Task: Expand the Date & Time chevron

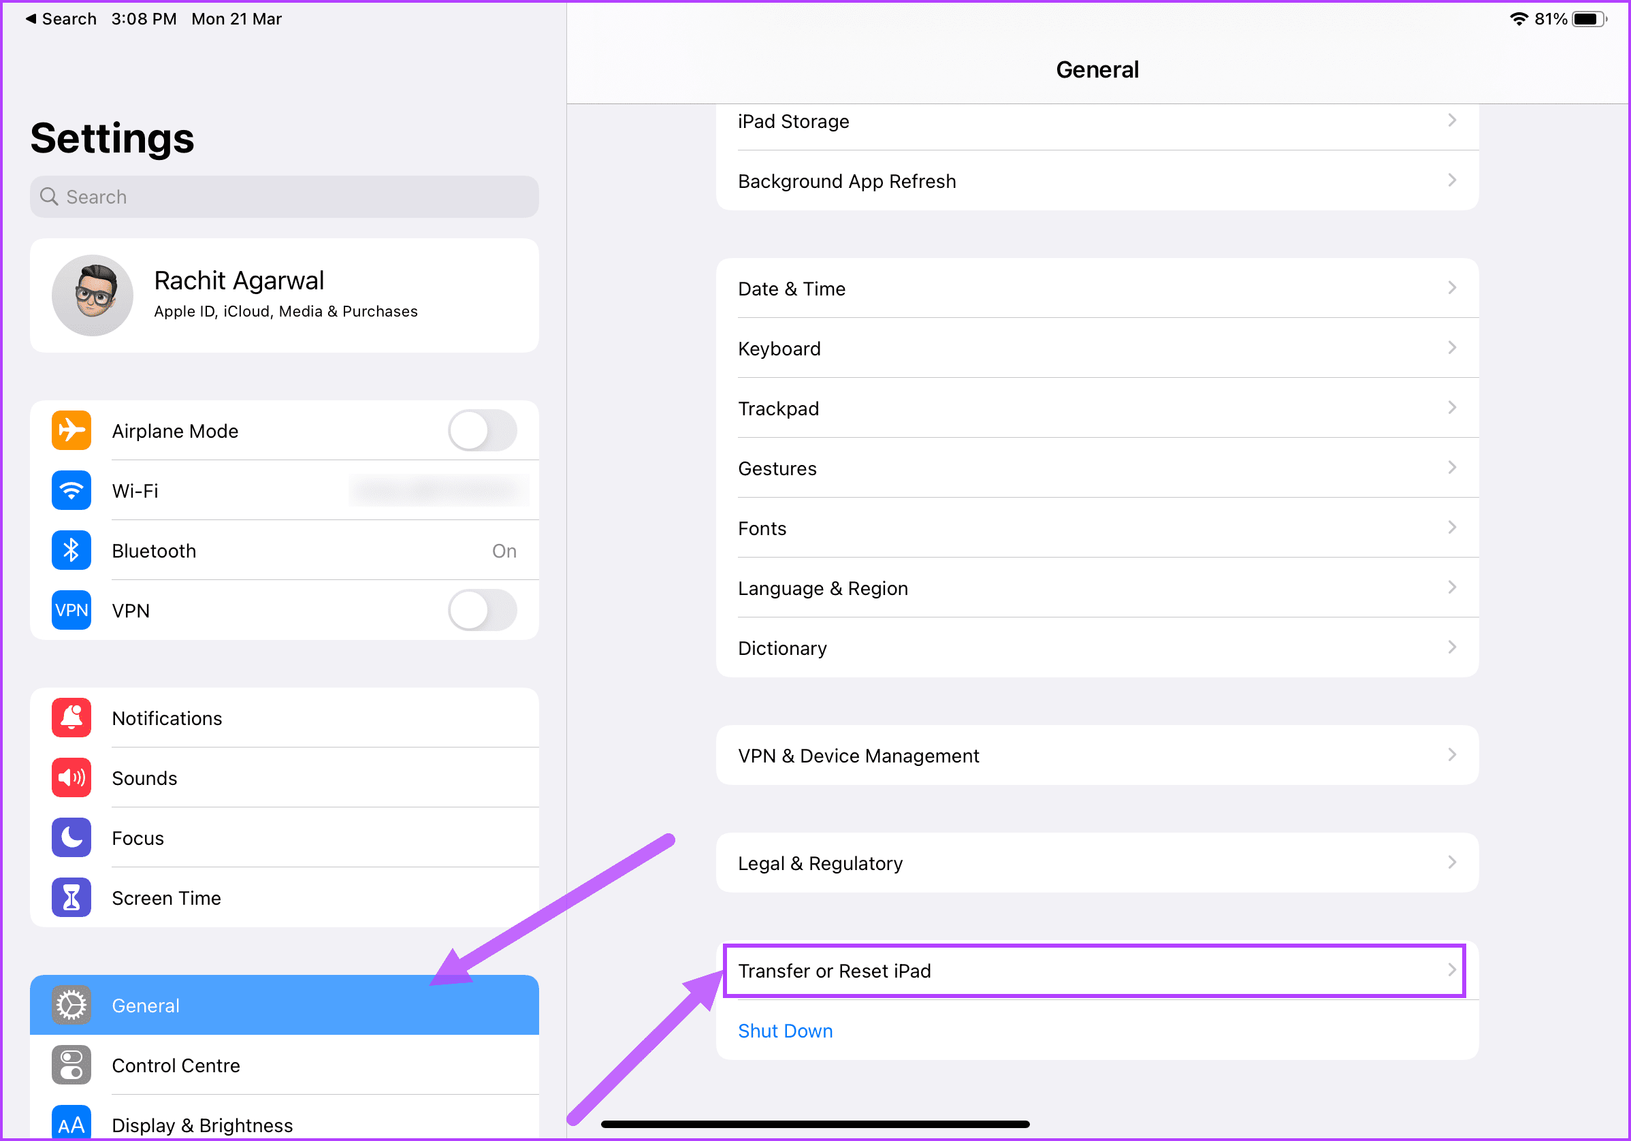Action: pos(1452,288)
